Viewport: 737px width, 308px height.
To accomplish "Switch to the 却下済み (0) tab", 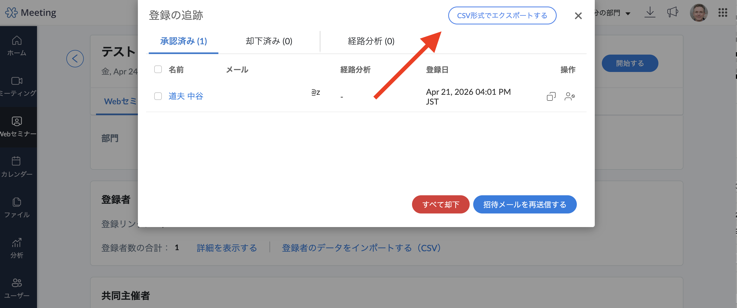I will [269, 41].
